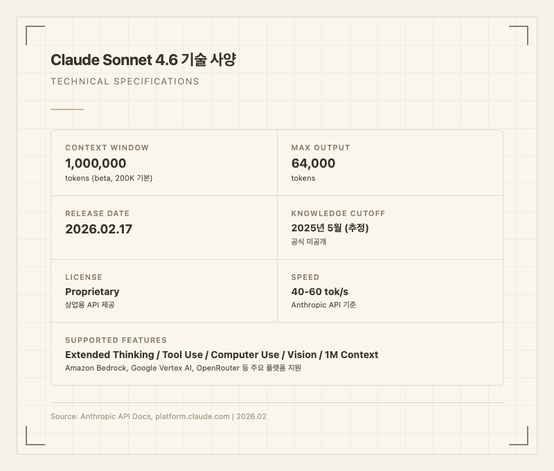Open the Source Anthropic API Docs footer text
Image resolution: width=554 pixels, height=471 pixels.
(x=158, y=416)
